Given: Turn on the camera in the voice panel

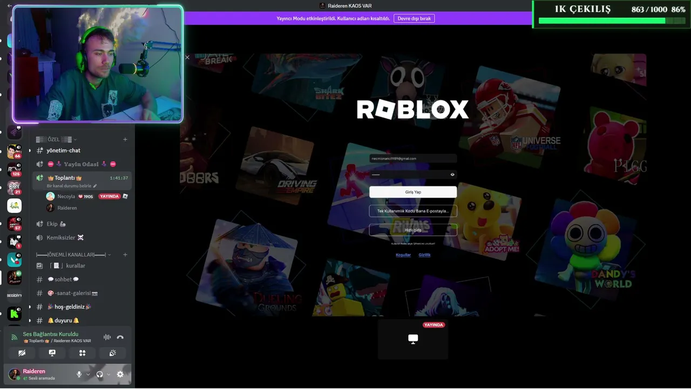Looking at the screenshot, I should pos(22,353).
